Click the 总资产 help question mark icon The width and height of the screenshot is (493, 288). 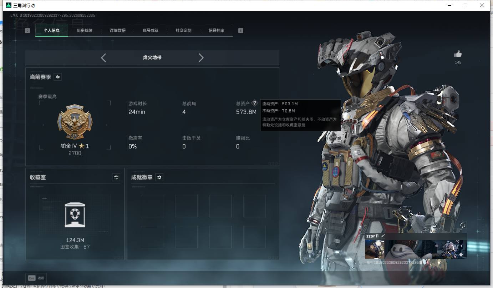coord(254,103)
